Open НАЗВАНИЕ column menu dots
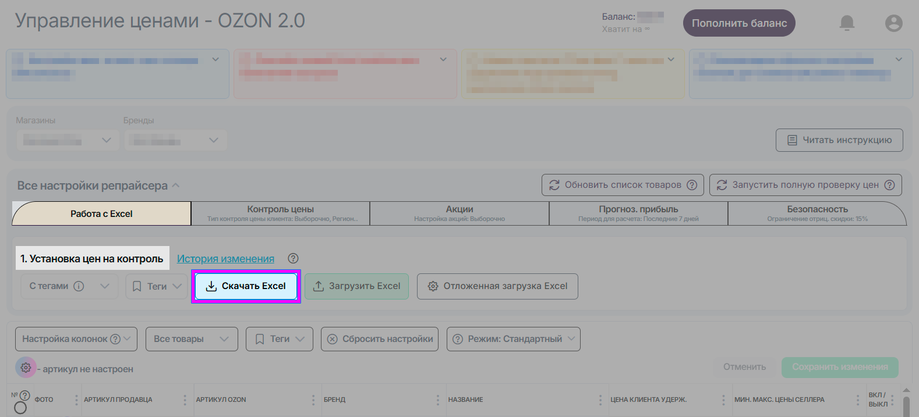This screenshot has height=417, width=919. [600, 400]
